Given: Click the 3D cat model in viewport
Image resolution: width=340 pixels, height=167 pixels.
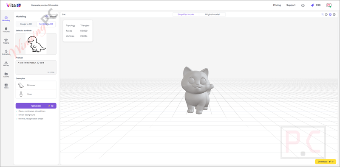Looking at the screenshot, I should [197, 90].
